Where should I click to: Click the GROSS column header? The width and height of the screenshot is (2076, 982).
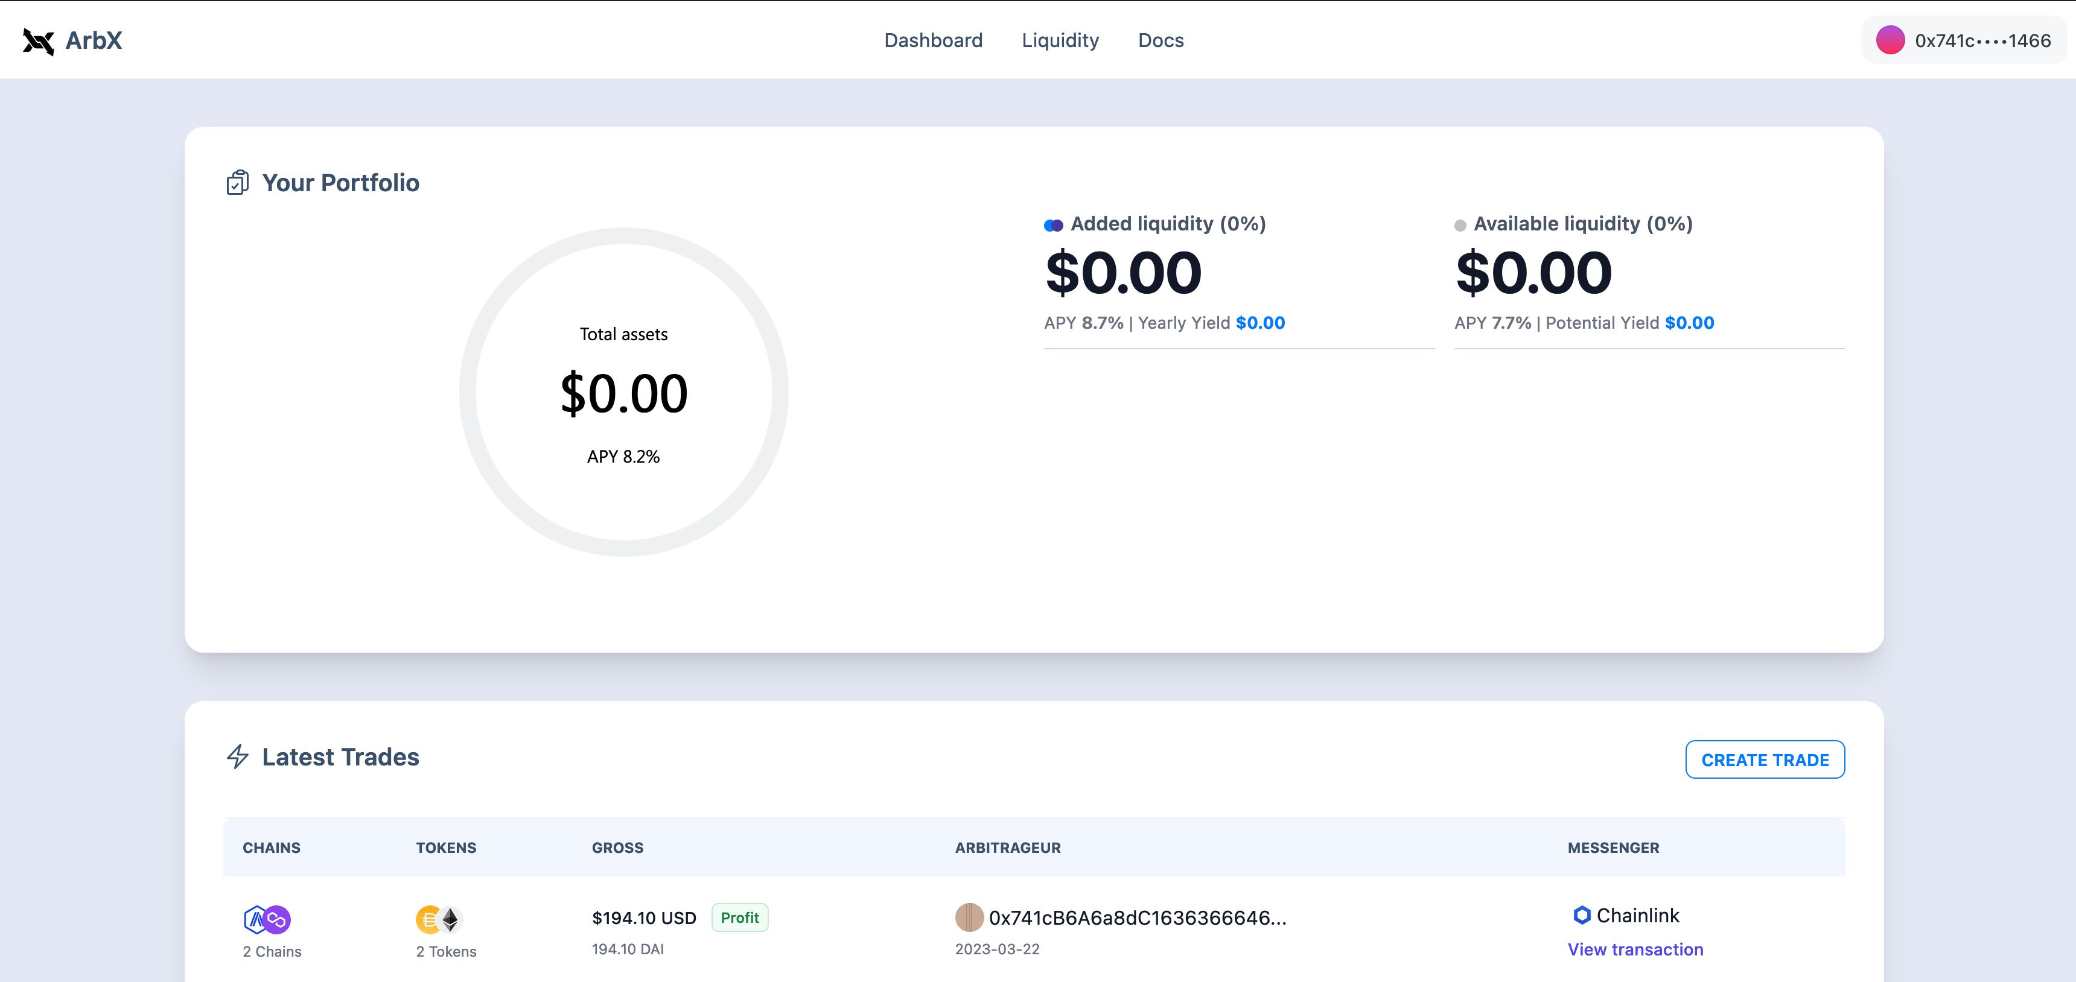tap(617, 847)
